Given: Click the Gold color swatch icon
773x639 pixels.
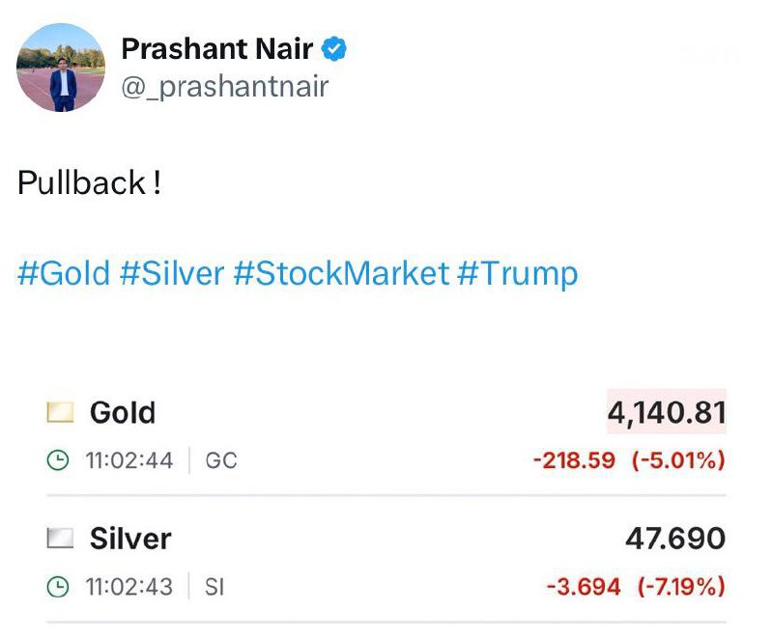Looking at the screenshot, I should [x=61, y=413].
